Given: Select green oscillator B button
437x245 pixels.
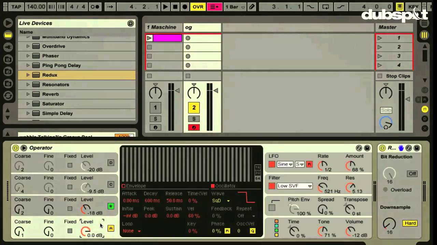Looking at the screenshot, I should tap(111, 206).
